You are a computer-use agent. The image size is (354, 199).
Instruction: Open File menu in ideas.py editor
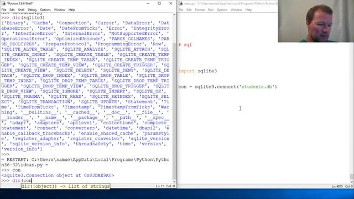click(181, 10)
